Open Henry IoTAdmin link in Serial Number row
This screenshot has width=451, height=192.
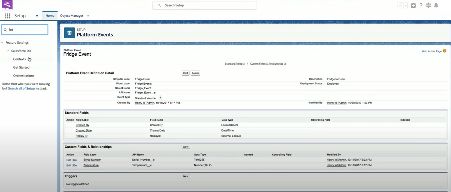[x=336, y=160]
